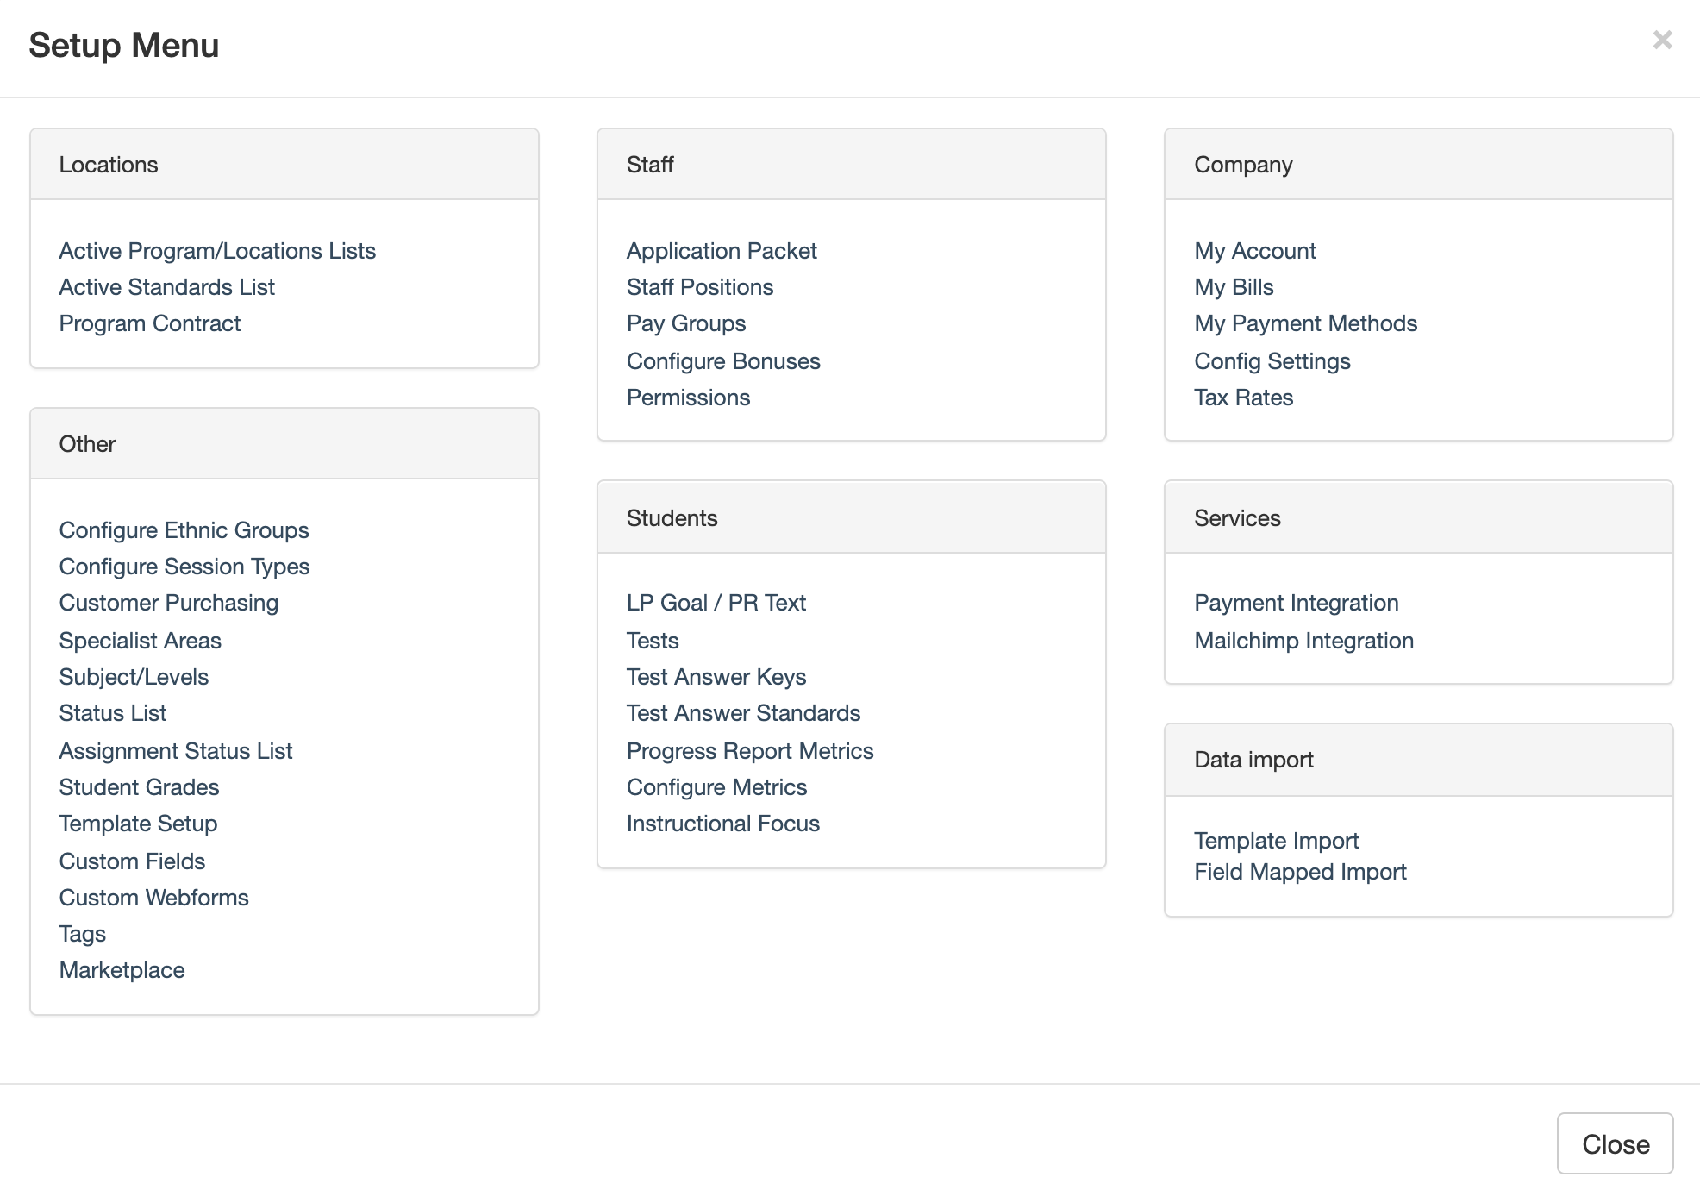Screen dimensions: 1700x1190
Task: Open Progress Report Metrics
Action: 749,751
